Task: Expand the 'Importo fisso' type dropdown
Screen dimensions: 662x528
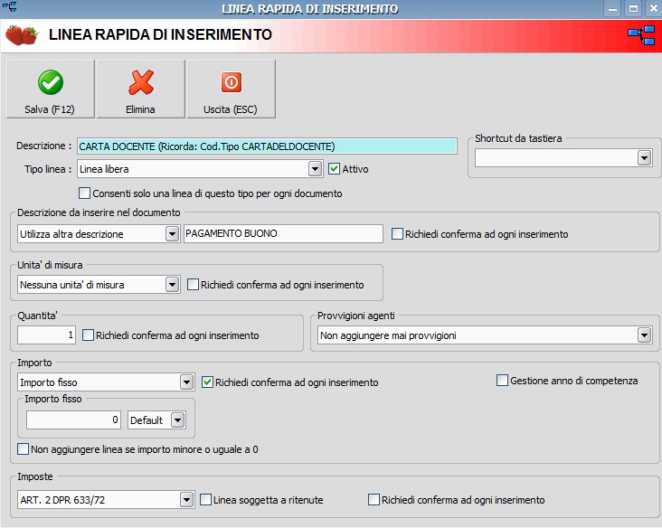Action: [x=186, y=382]
